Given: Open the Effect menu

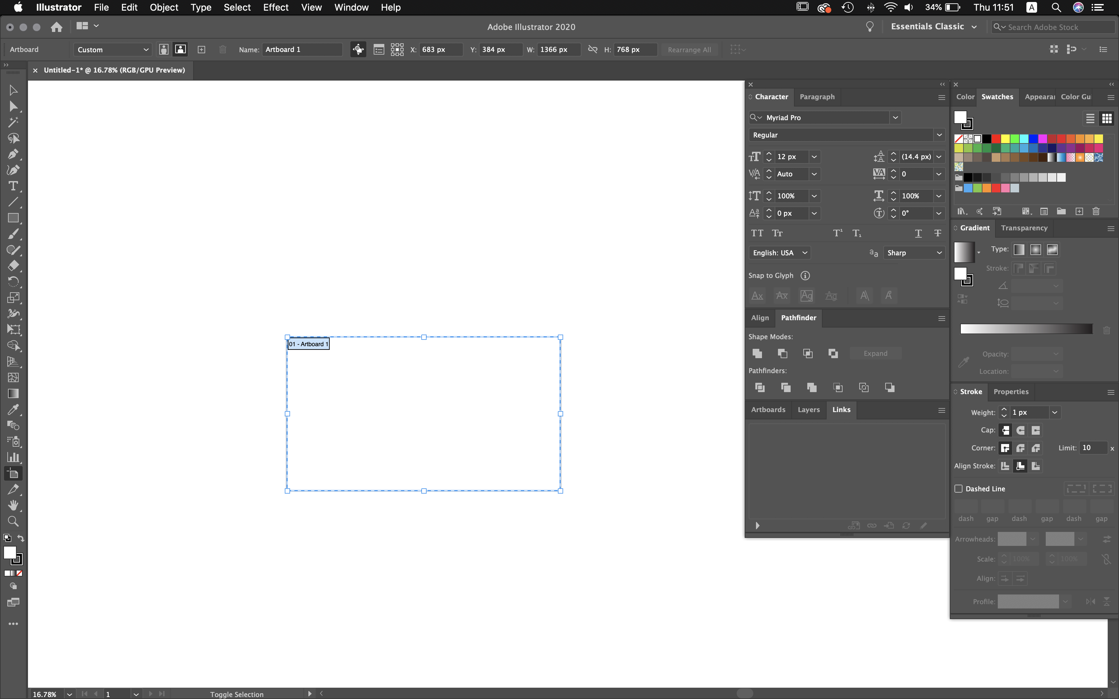Looking at the screenshot, I should 275,7.
